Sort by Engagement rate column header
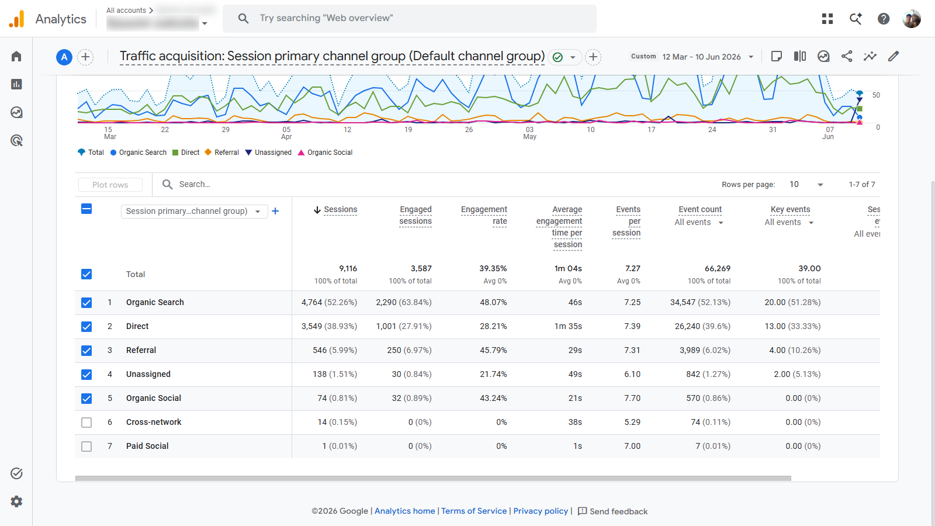Screen dimensions: 935x526 (484, 215)
